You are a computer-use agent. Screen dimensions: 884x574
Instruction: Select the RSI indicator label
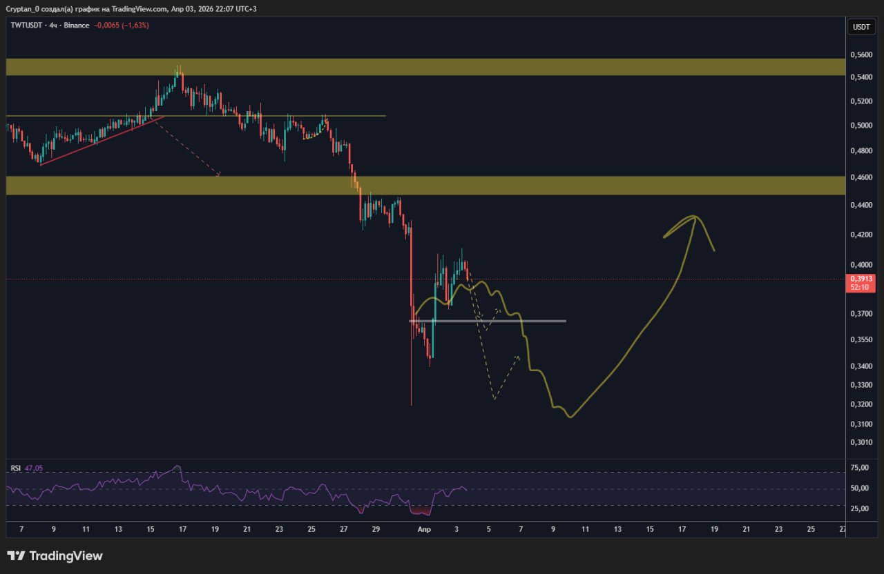15,468
